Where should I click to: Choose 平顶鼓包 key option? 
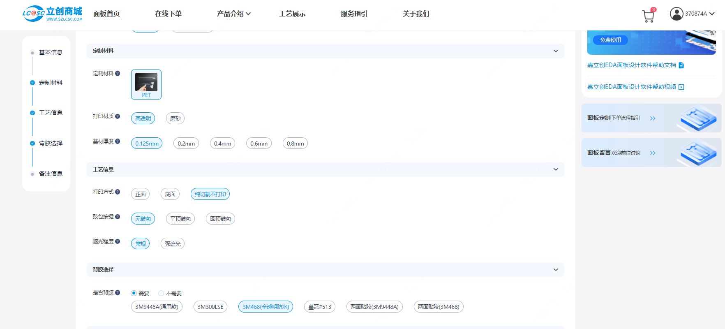(180, 219)
